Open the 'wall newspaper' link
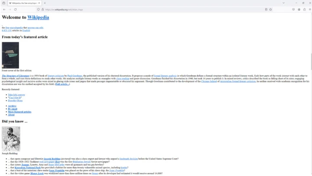312x176 pixels. (47, 162)
